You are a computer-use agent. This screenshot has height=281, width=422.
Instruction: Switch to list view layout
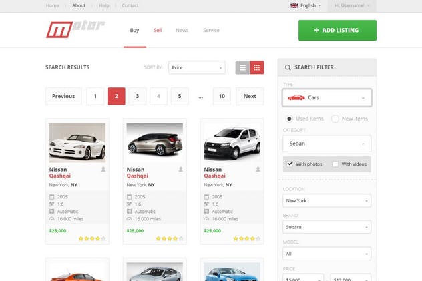click(243, 67)
